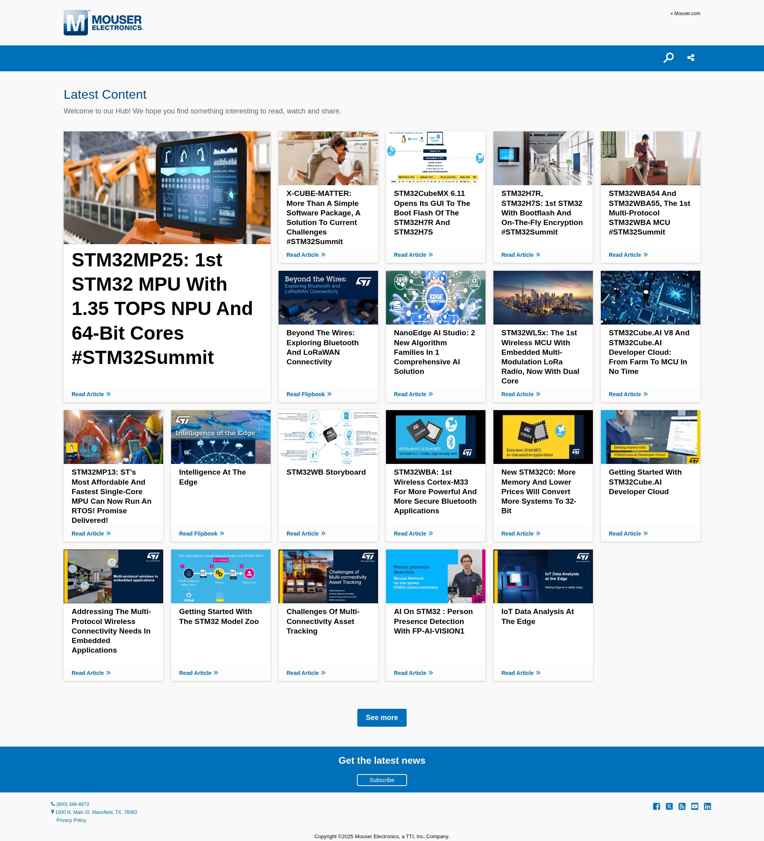Screen dimensions: 764x841
Task: Open the YouTube channel icon
Action: [x=694, y=806]
